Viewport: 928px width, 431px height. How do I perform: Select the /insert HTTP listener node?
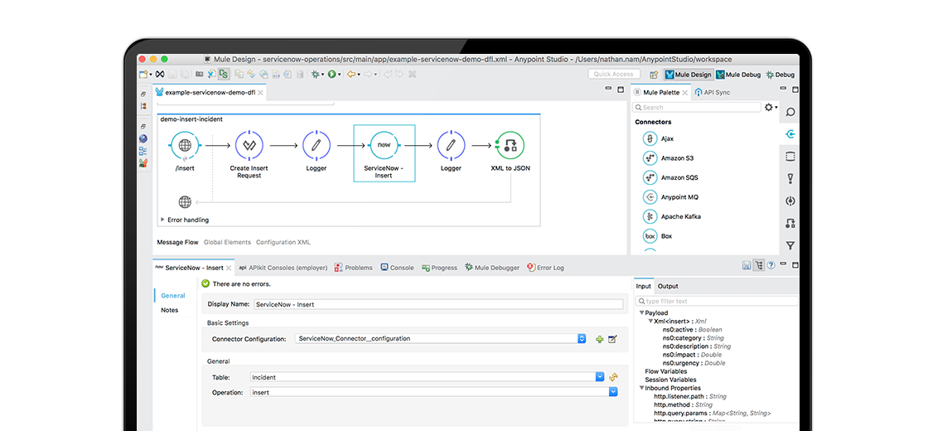(186, 145)
